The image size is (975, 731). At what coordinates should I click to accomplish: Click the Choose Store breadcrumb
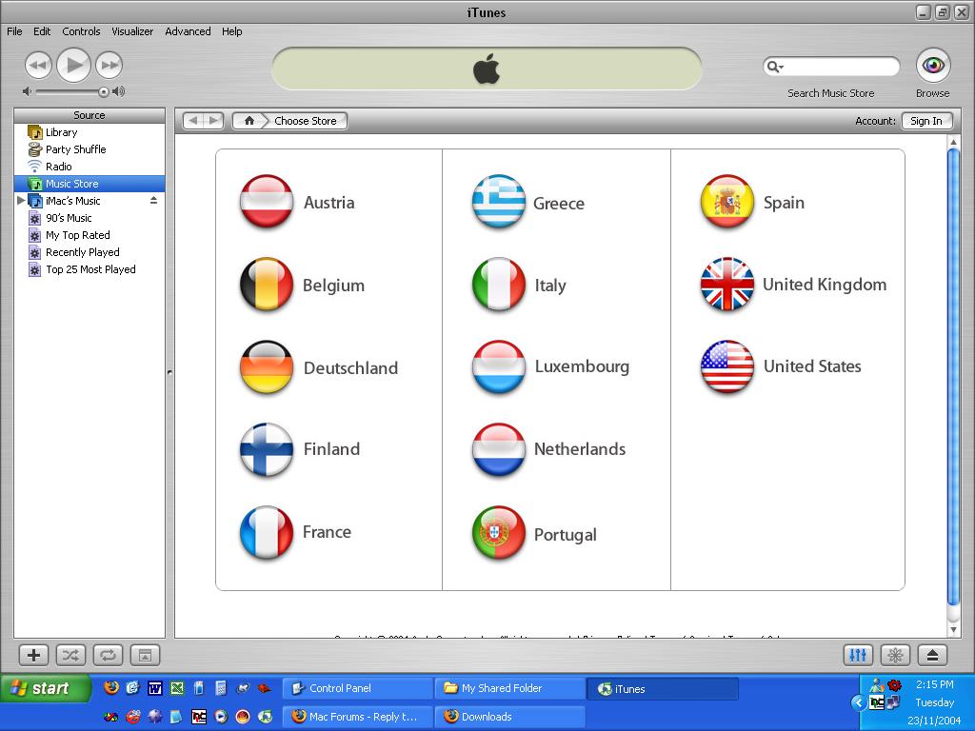tap(306, 121)
